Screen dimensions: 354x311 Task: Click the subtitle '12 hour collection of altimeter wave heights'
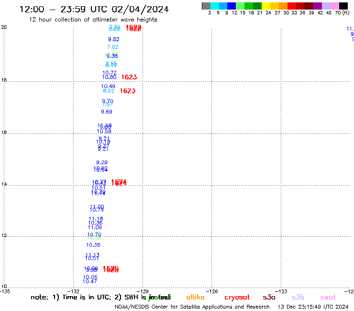[93, 20]
